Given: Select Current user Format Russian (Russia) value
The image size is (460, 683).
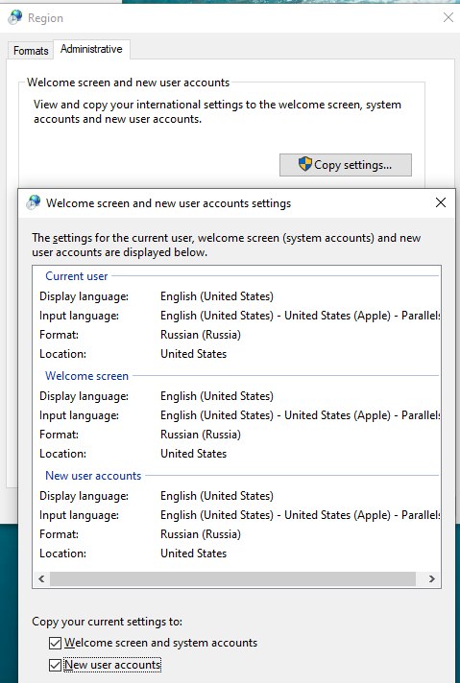Looking at the screenshot, I should click(201, 335).
